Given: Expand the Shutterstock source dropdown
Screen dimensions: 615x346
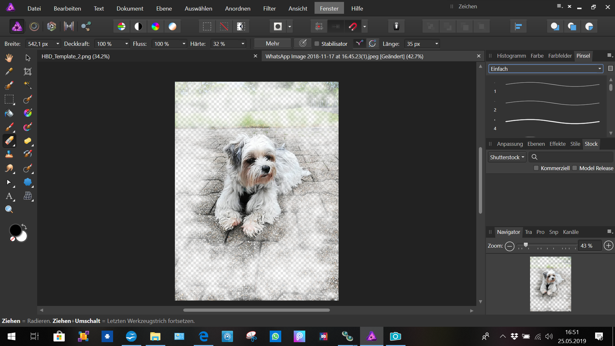Looking at the screenshot, I should [507, 157].
